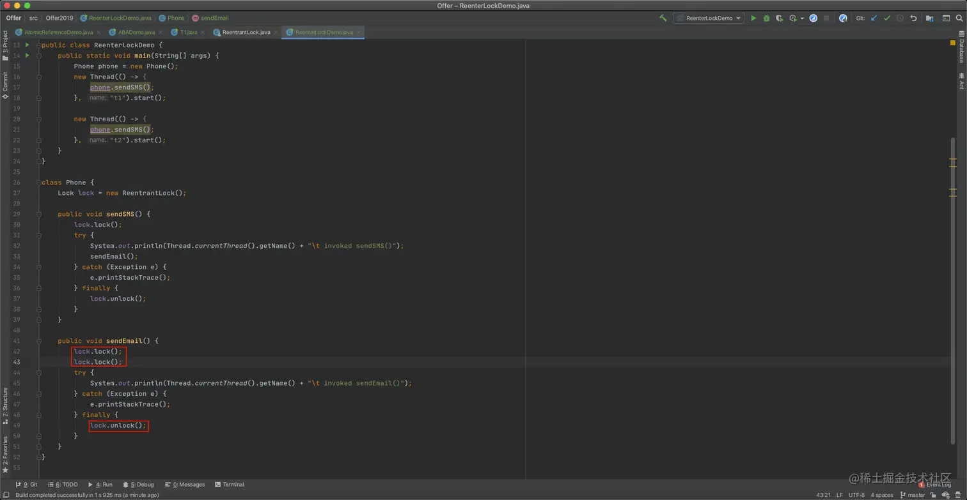The height and width of the screenshot is (500, 967).
Task: Open the 5: Debug tool window
Action: tap(138, 485)
